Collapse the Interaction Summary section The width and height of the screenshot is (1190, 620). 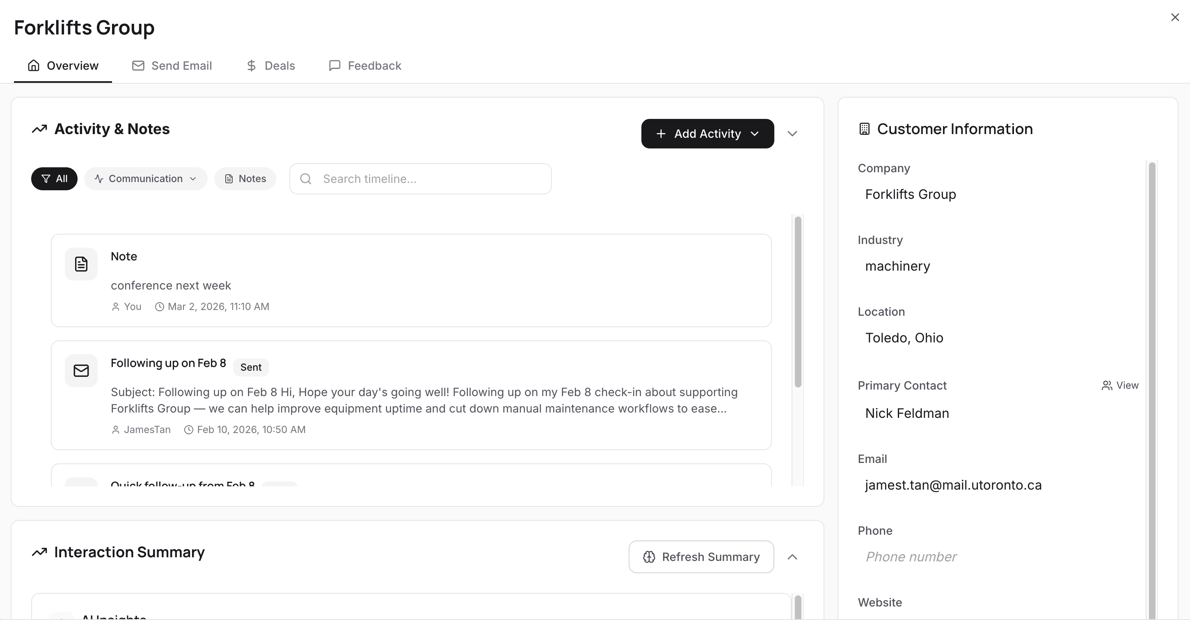coord(793,557)
